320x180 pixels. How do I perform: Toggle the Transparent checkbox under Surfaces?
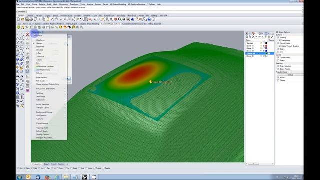pyautogui.click(x=280, y=40)
